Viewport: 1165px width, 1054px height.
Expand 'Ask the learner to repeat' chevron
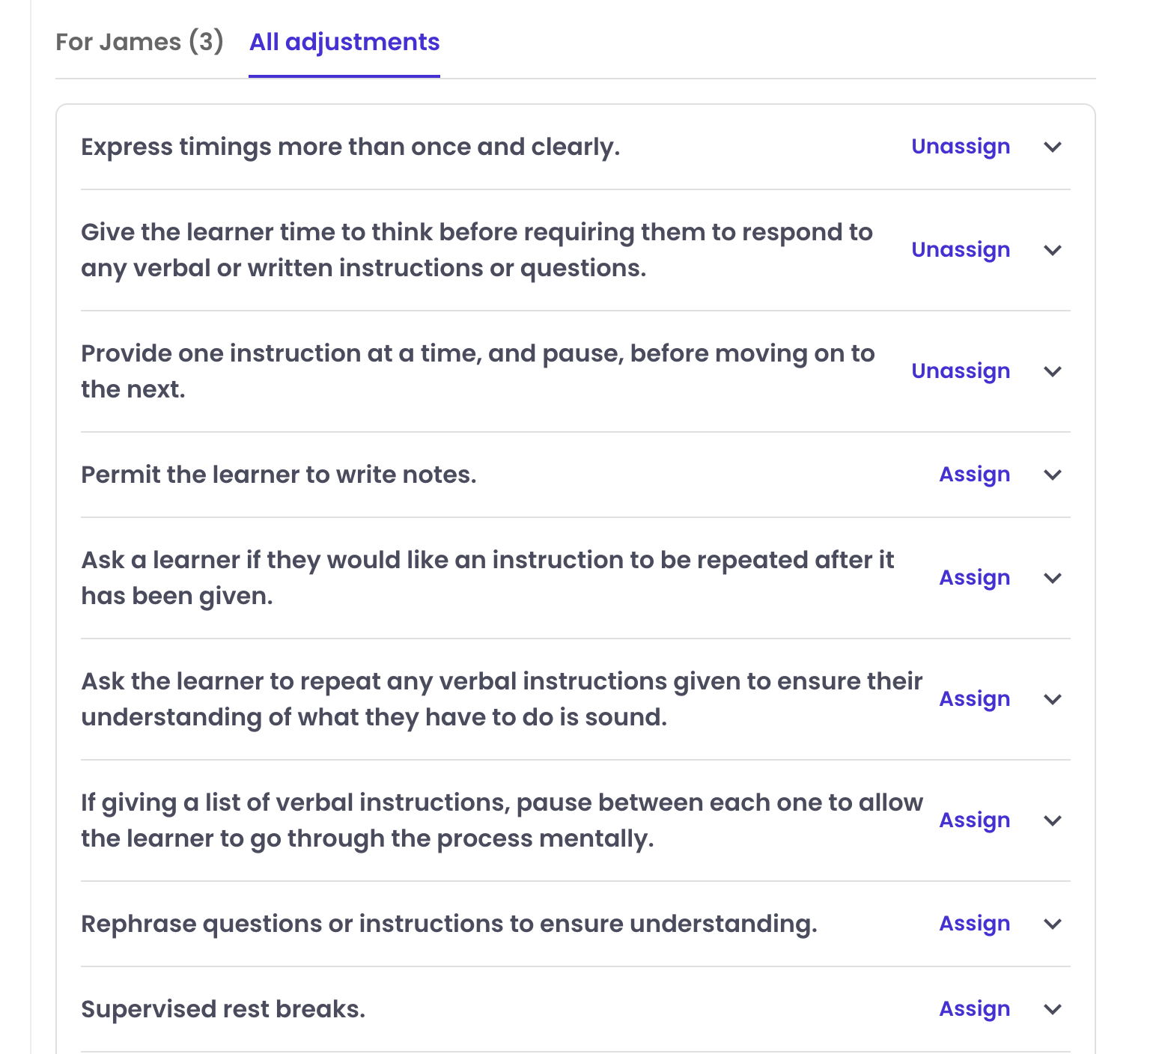(1053, 699)
